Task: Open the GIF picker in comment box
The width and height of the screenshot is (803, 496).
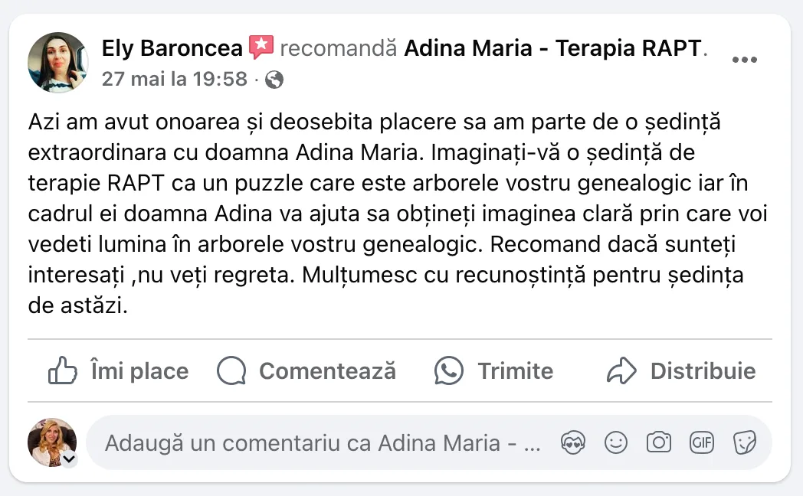Action: click(x=702, y=442)
